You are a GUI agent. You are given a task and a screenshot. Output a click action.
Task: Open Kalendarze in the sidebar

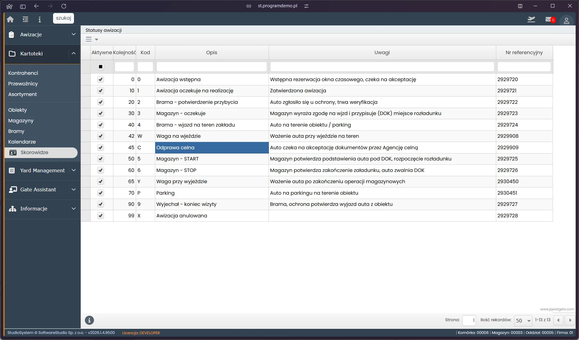pyautogui.click(x=22, y=142)
